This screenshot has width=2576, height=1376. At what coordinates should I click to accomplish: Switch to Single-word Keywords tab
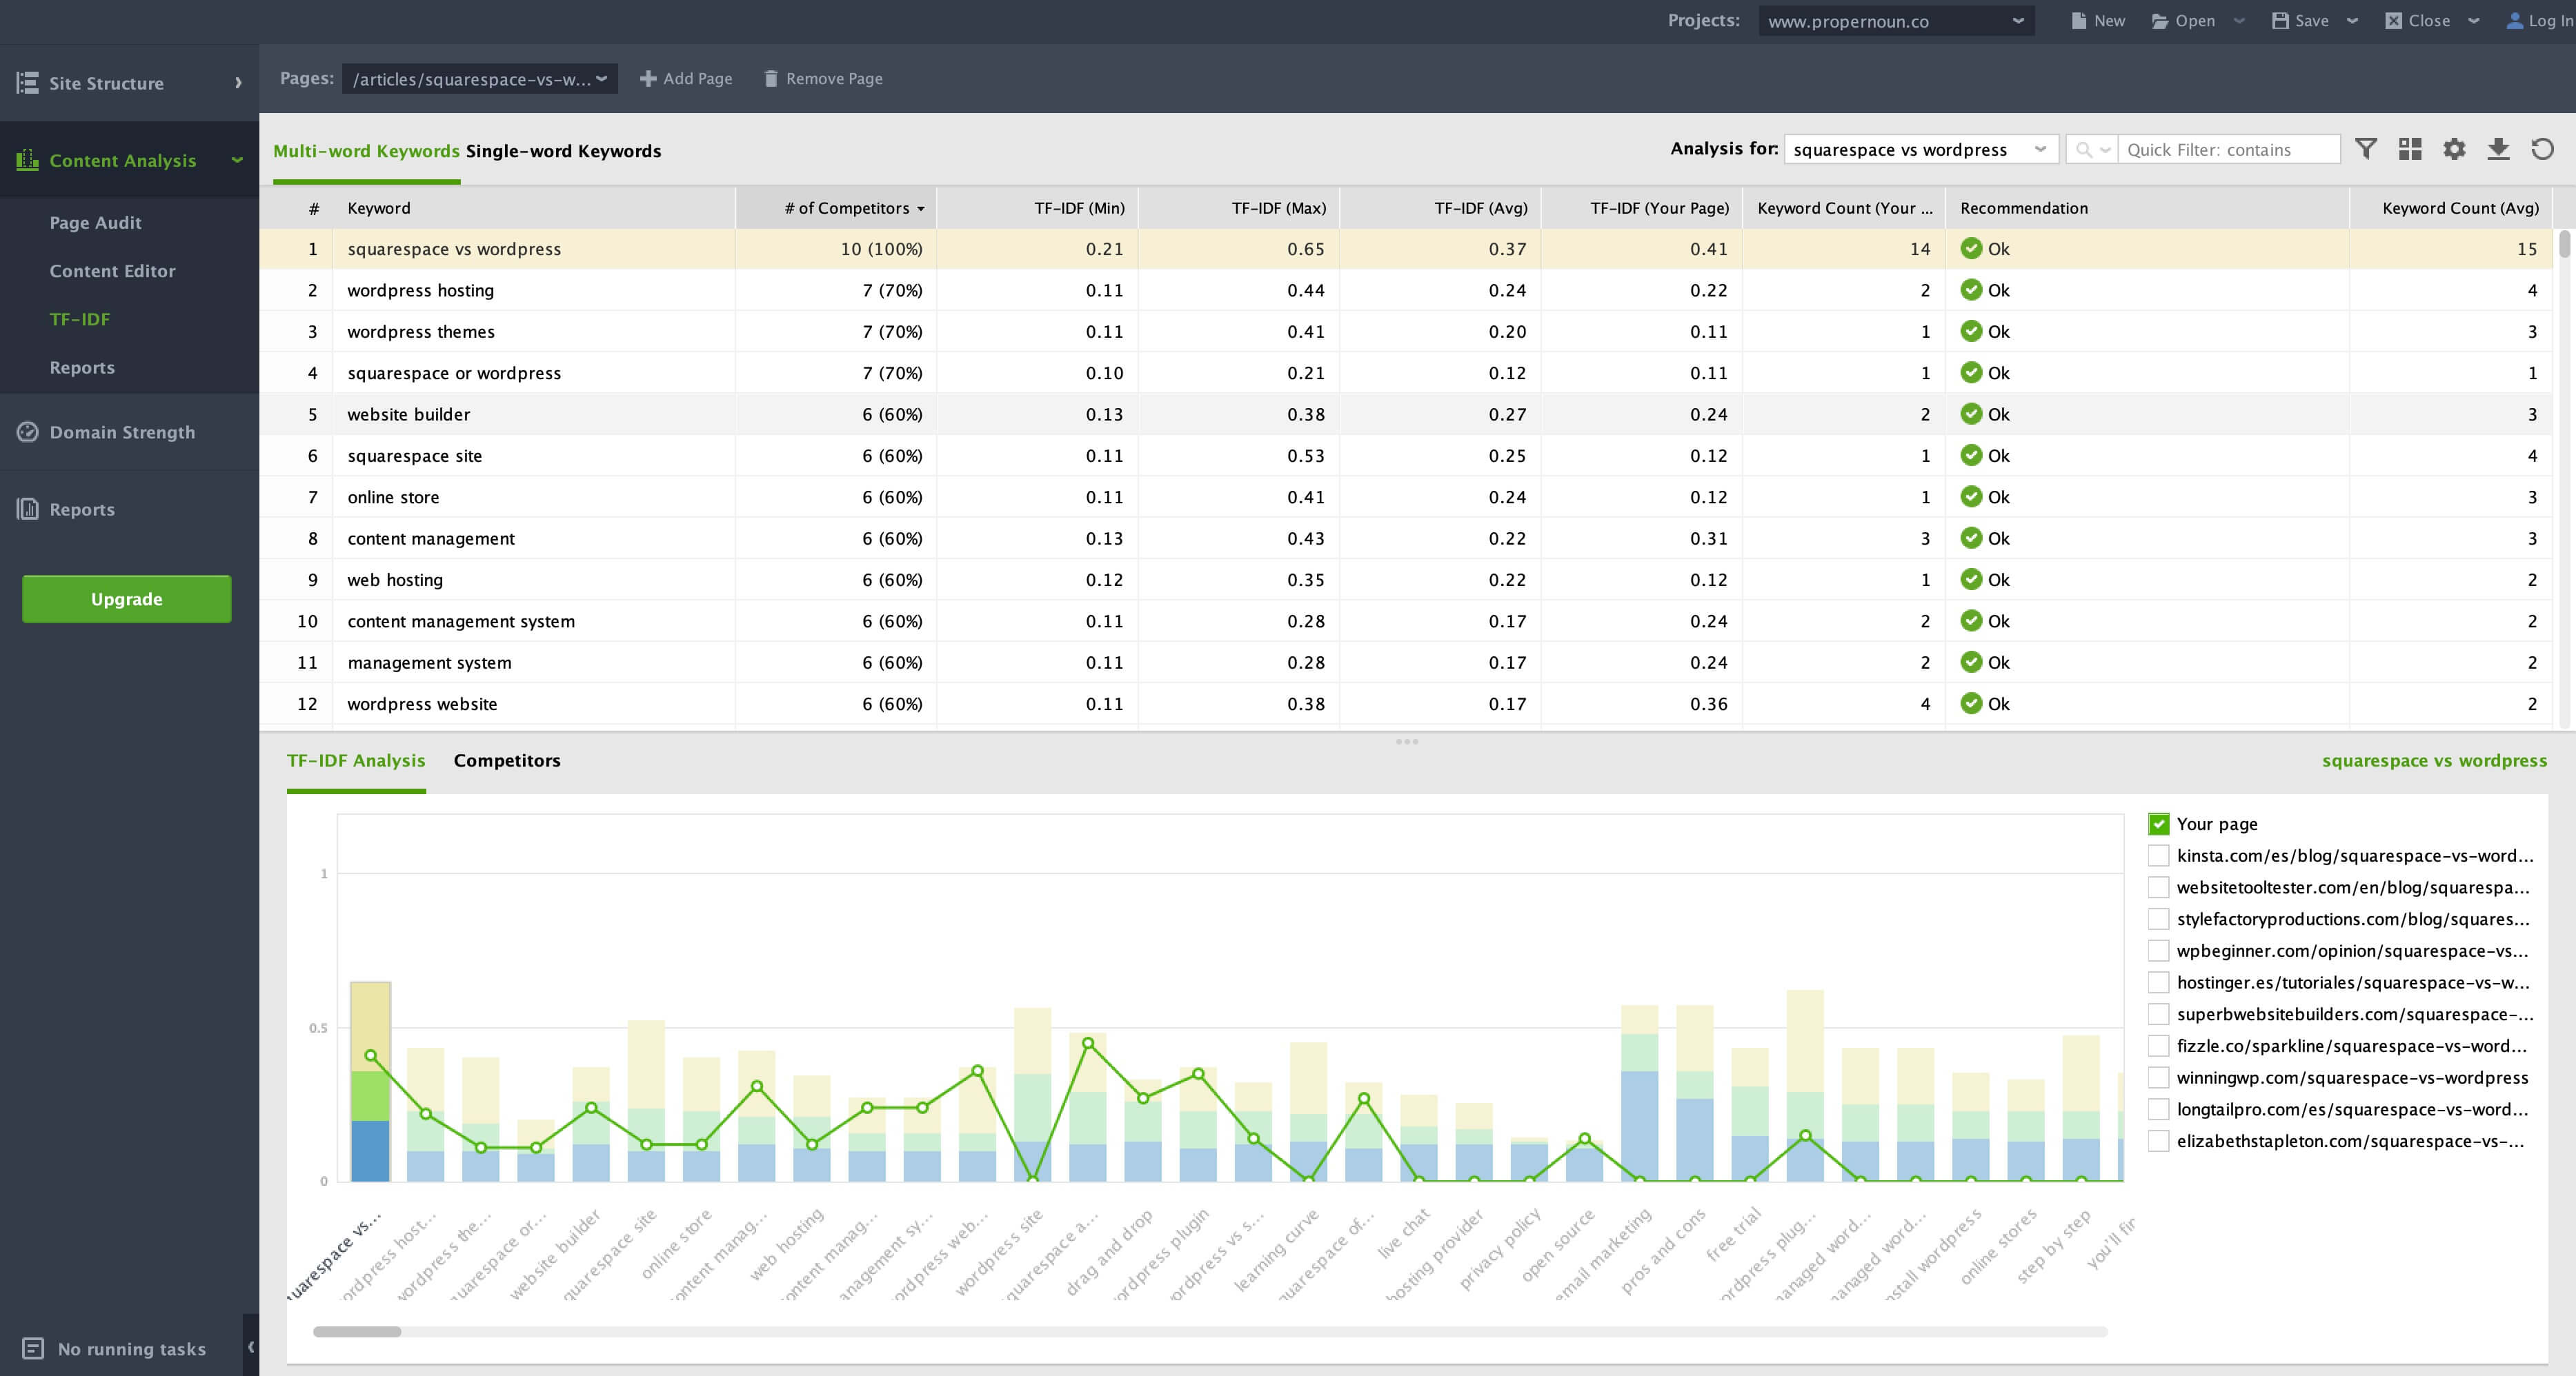coord(563,151)
